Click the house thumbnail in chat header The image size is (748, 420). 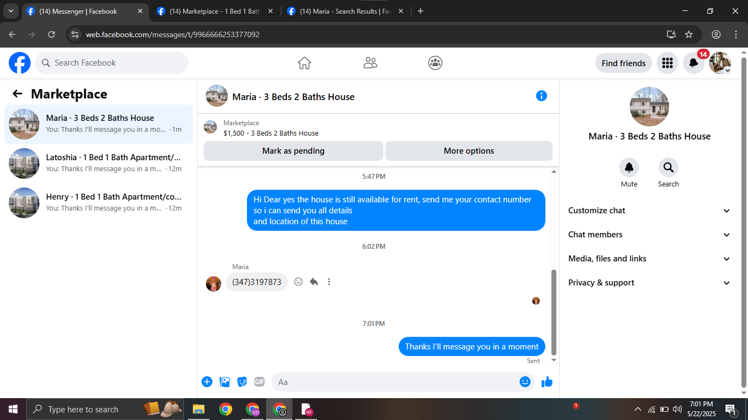(x=217, y=96)
